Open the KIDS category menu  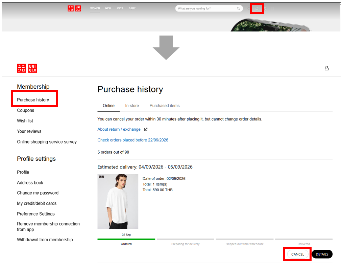click(x=120, y=8)
